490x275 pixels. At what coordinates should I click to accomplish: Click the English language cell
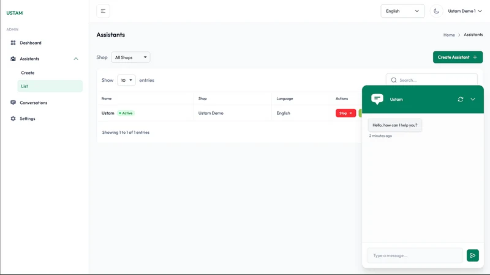click(x=283, y=113)
